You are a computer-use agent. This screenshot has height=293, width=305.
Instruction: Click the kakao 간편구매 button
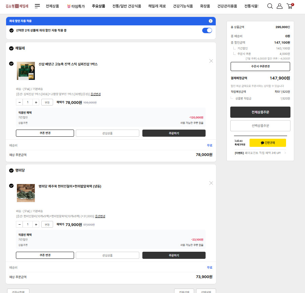point(268,143)
